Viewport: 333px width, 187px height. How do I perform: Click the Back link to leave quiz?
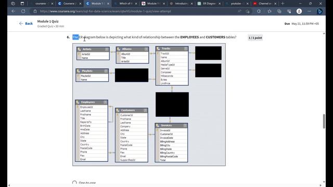click(x=26, y=23)
